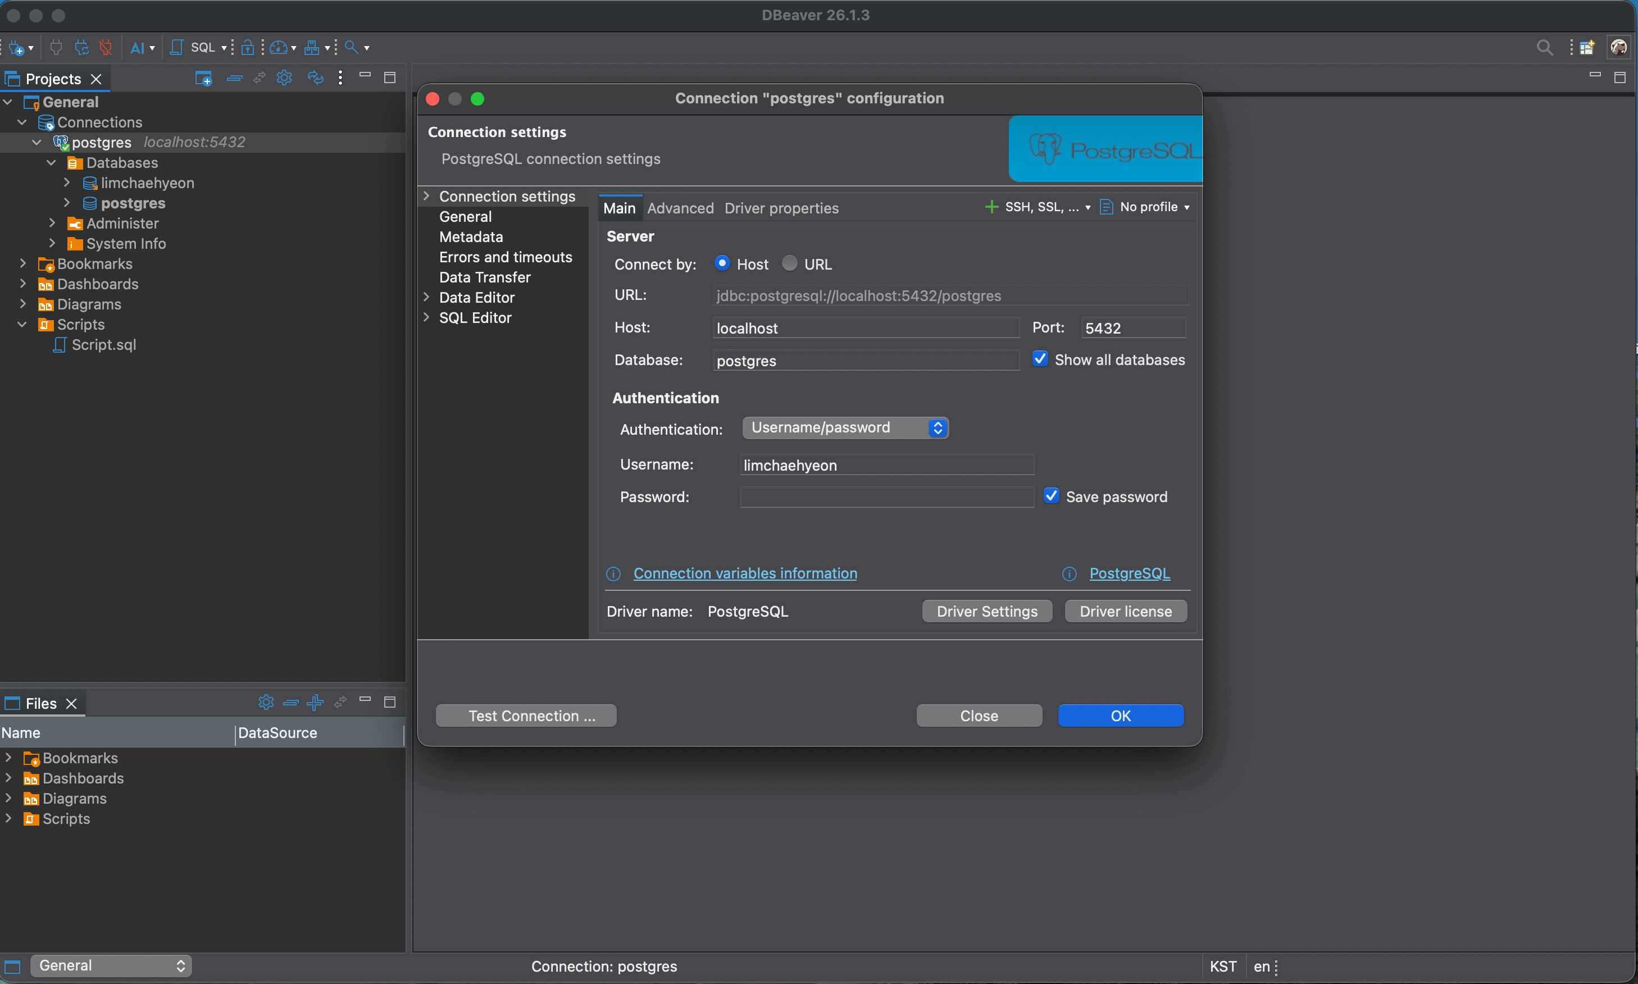Viewport: 1638px width, 984px height.
Task: Click the Host input field
Action: (866, 327)
